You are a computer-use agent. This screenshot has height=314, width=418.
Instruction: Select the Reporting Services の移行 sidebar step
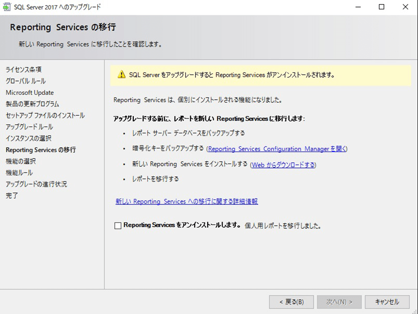(41, 150)
